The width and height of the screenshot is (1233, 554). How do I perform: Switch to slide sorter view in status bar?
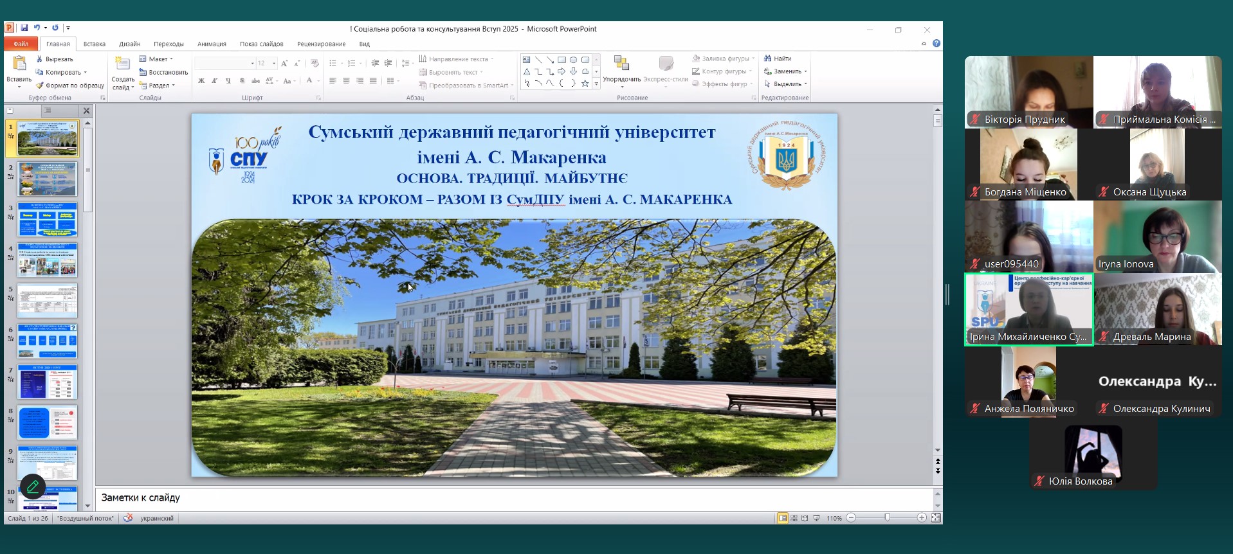click(x=794, y=518)
